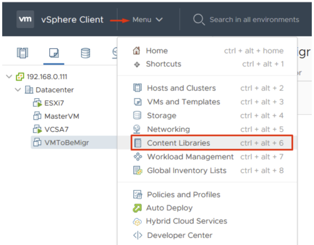Click the search magnifier icon

click(x=199, y=19)
